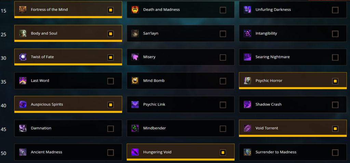Image resolution: width=350 pixels, height=163 pixels.
Task: Click the Auspicious Spirits talent label
Action: tap(47, 104)
